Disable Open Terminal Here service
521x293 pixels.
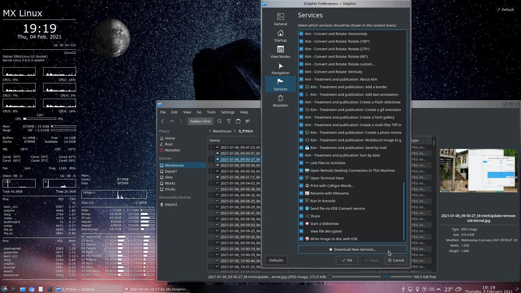point(301,178)
